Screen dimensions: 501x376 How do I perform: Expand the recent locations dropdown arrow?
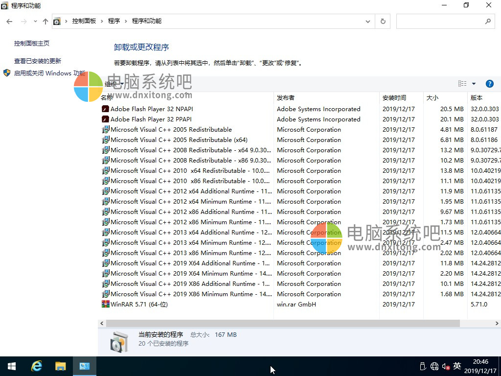35,22
